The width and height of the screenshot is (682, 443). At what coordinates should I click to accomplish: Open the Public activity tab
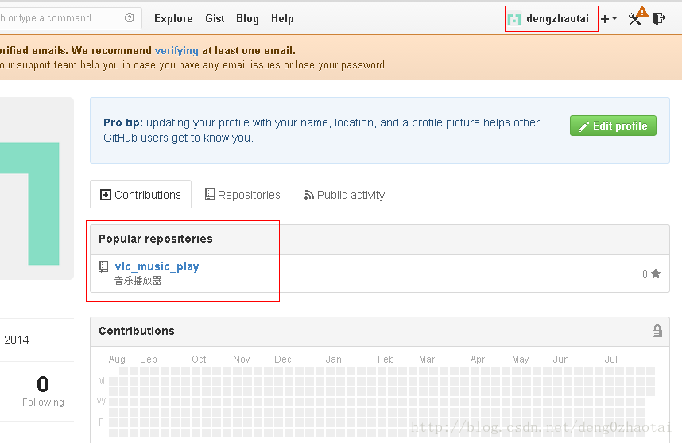[344, 195]
